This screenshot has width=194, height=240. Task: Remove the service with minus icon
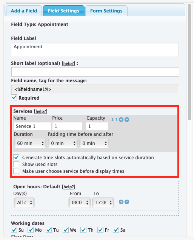pos(127,120)
